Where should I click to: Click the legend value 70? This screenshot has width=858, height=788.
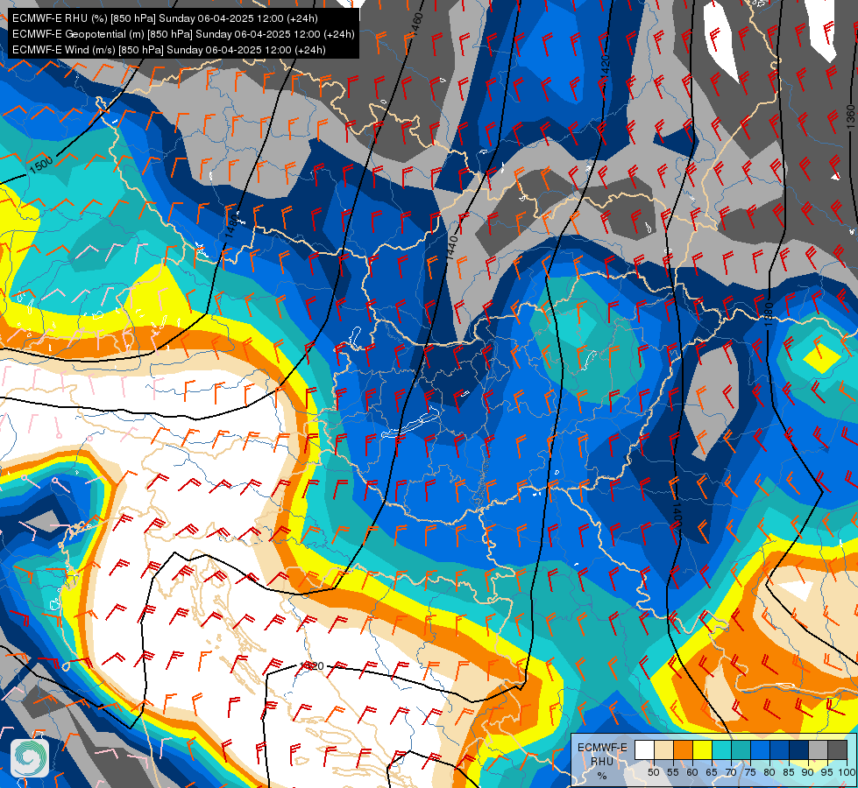(731, 772)
